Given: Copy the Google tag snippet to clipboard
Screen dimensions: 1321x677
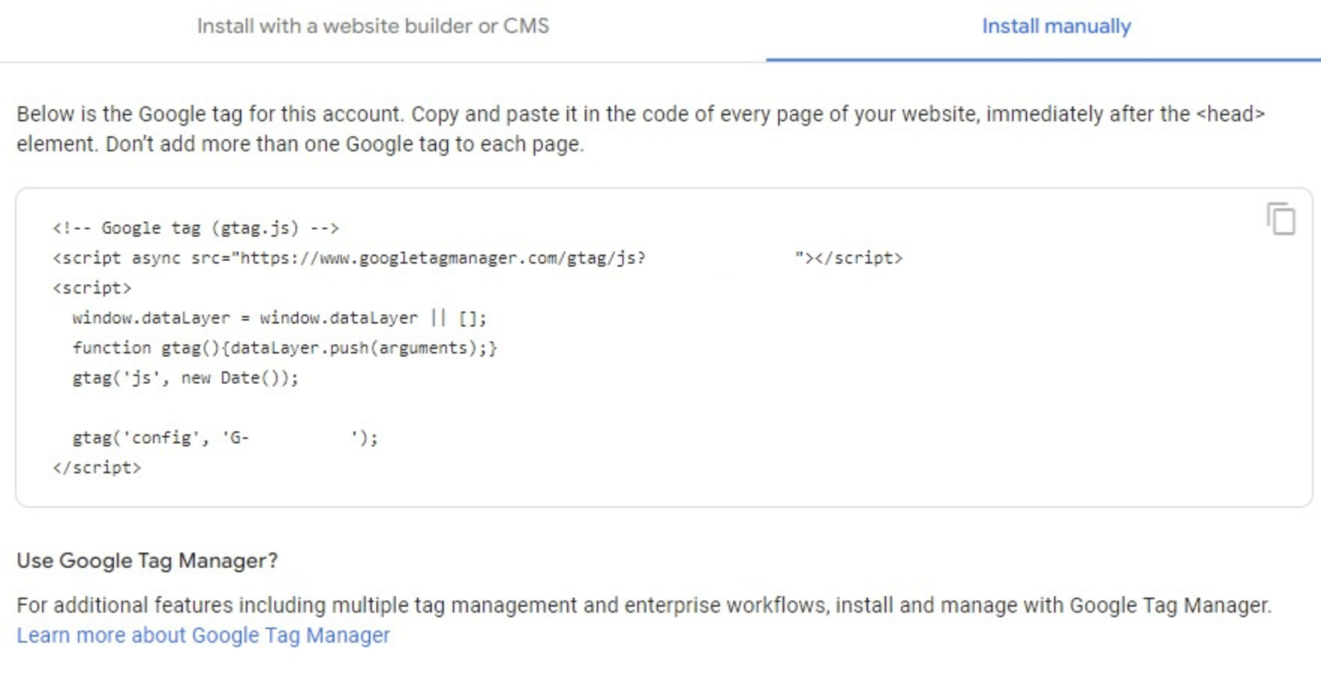Looking at the screenshot, I should pyautogui.click(x=1281, y=220).
